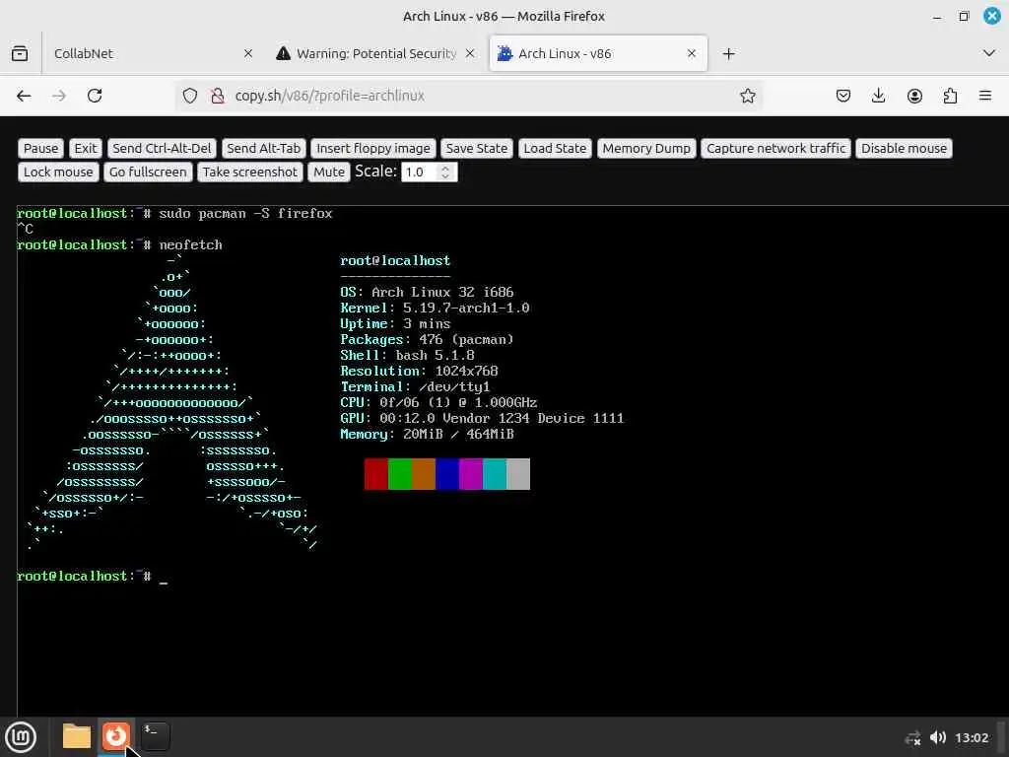Image resolution: width=1009 pixels, height=757 pixels.
Task: Send Ctrl-Alt-Del to the emulator
Action: coord(162,149)
